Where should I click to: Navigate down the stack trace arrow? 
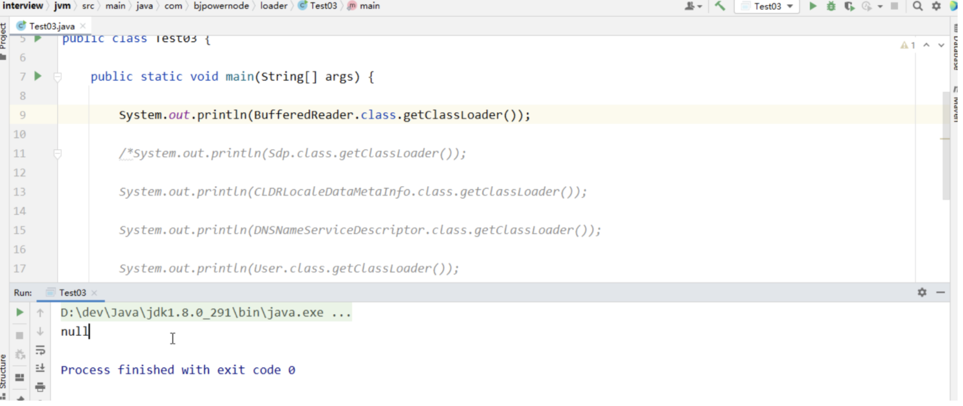pyautogui.click(x=40, y=332)
